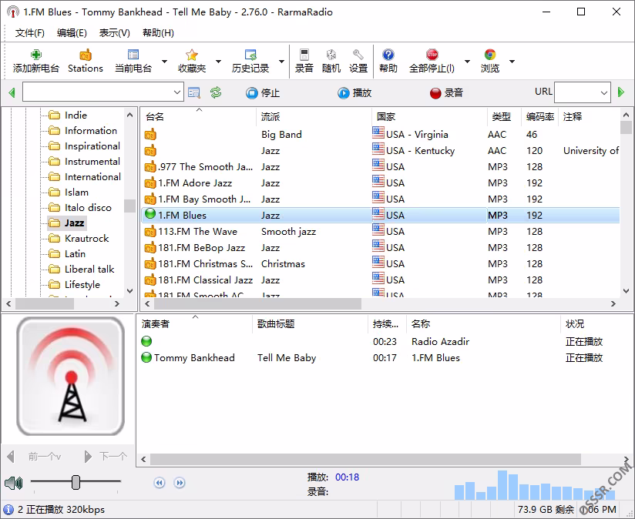The image size is (635, 519).
Task: Select the 113.FM The Wave station row
Action: [381, 231]
